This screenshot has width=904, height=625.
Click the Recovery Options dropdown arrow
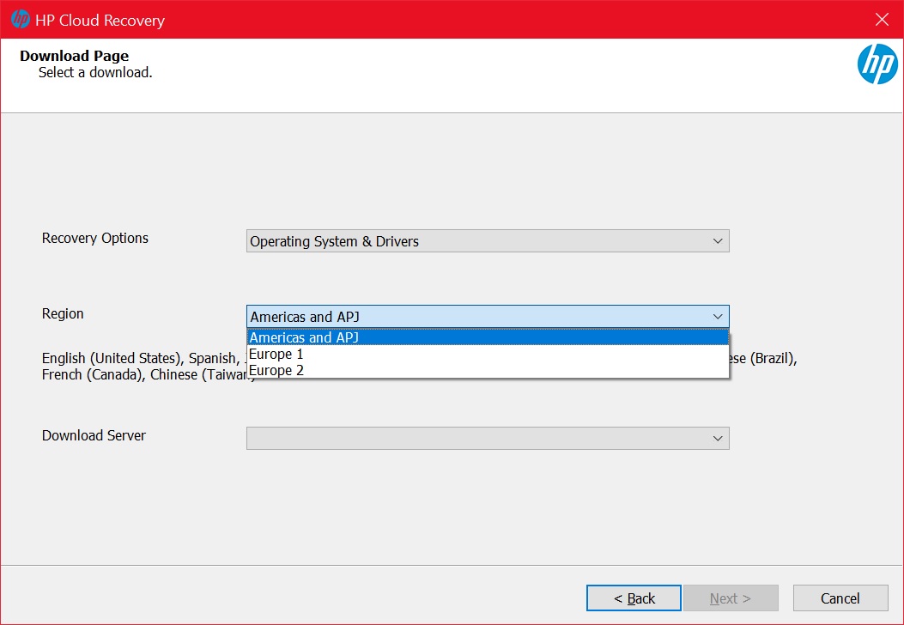click(718, 241)
